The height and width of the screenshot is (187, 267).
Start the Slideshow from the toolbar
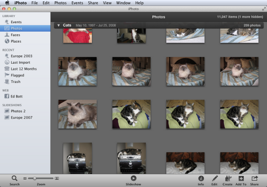click(x=133, y=179)
